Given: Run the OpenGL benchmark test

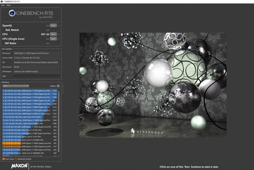Looking at the screenshot, I should 53,26.
